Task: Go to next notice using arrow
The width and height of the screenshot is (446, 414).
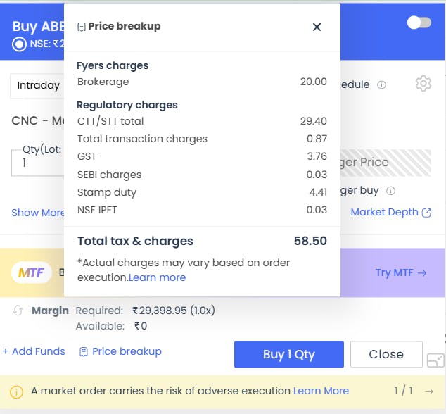Action: click(x=428, y=391)
